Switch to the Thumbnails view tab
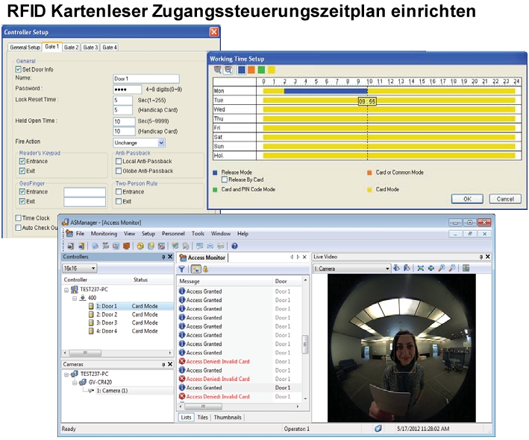 pos(228,417)
